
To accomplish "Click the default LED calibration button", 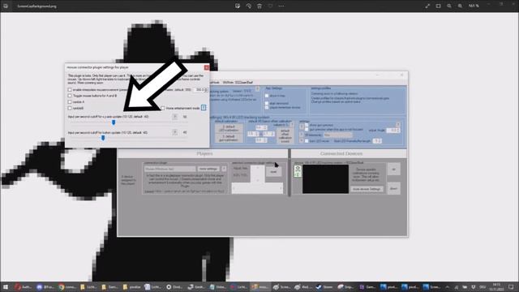I will pos(229,128).
